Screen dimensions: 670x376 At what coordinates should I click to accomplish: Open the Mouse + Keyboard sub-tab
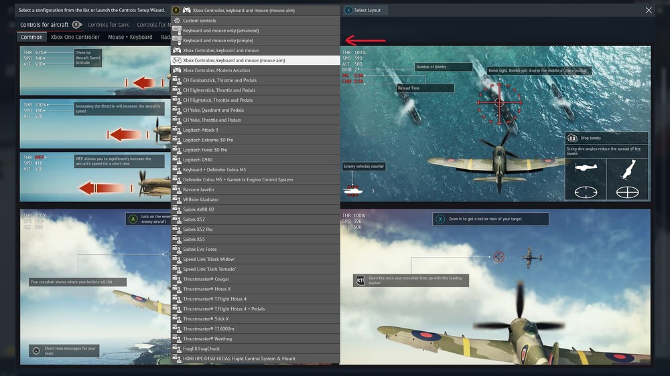point(130,37)
